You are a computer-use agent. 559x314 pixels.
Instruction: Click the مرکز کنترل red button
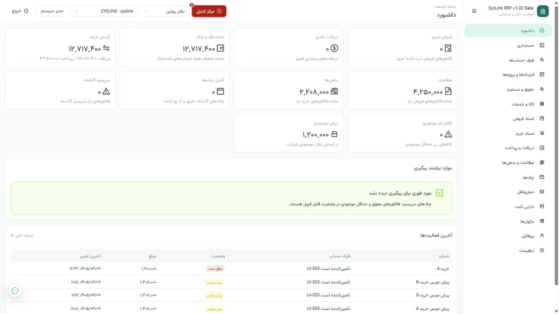coord(209,11)
